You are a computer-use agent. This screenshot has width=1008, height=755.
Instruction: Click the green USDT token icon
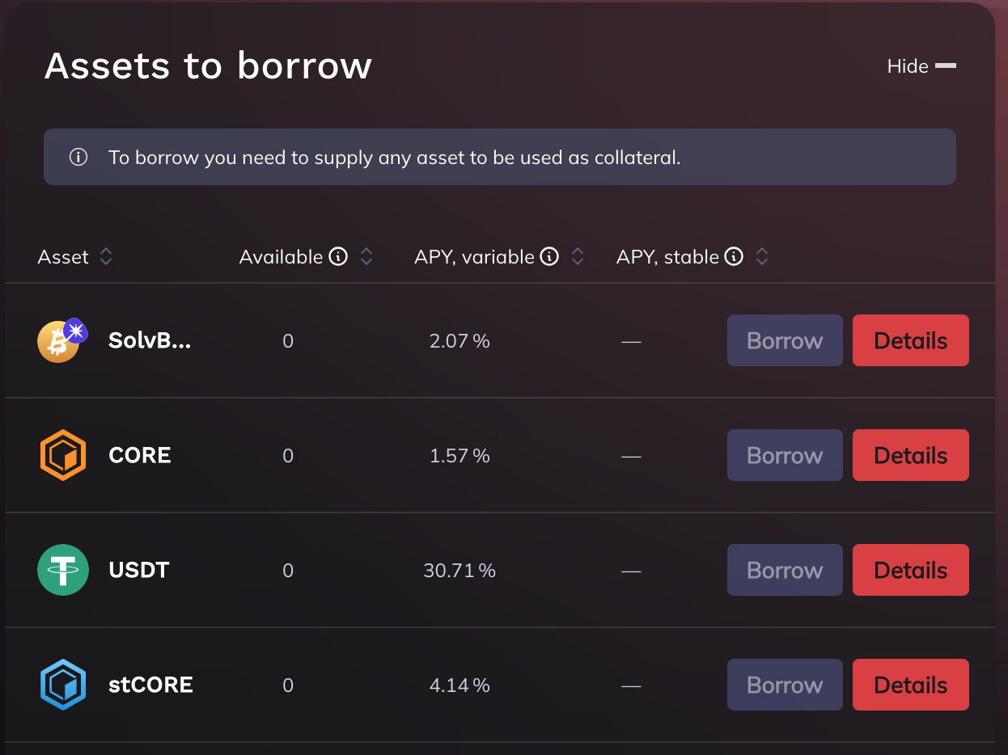(62, 570)
